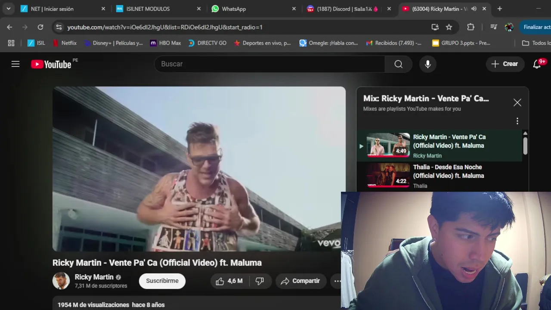Focus the Buscar search field
The image size is (551, 310).
click(269, 64)
